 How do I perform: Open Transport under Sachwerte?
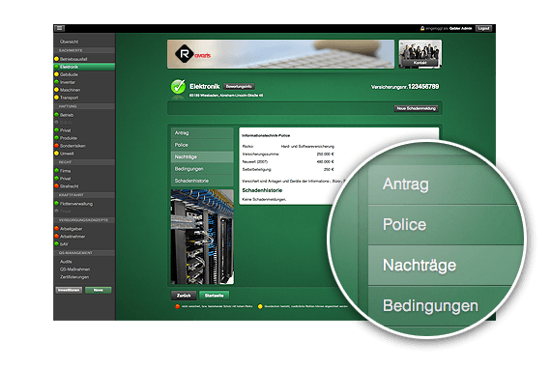69,98
